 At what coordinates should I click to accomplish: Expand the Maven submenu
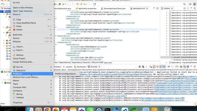pos(32,80)
